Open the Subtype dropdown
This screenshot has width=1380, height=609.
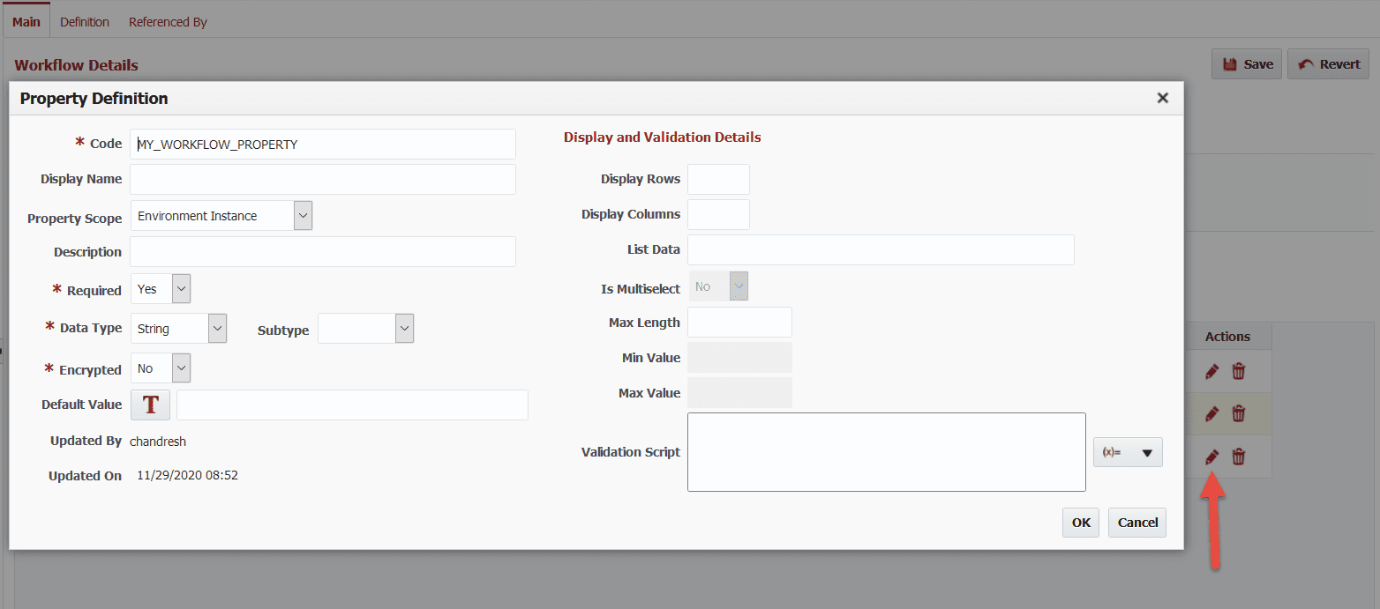click(x=404, y=329)
